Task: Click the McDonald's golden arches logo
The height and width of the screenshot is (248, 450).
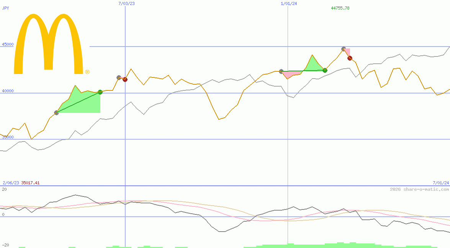Action: point(49,45)
